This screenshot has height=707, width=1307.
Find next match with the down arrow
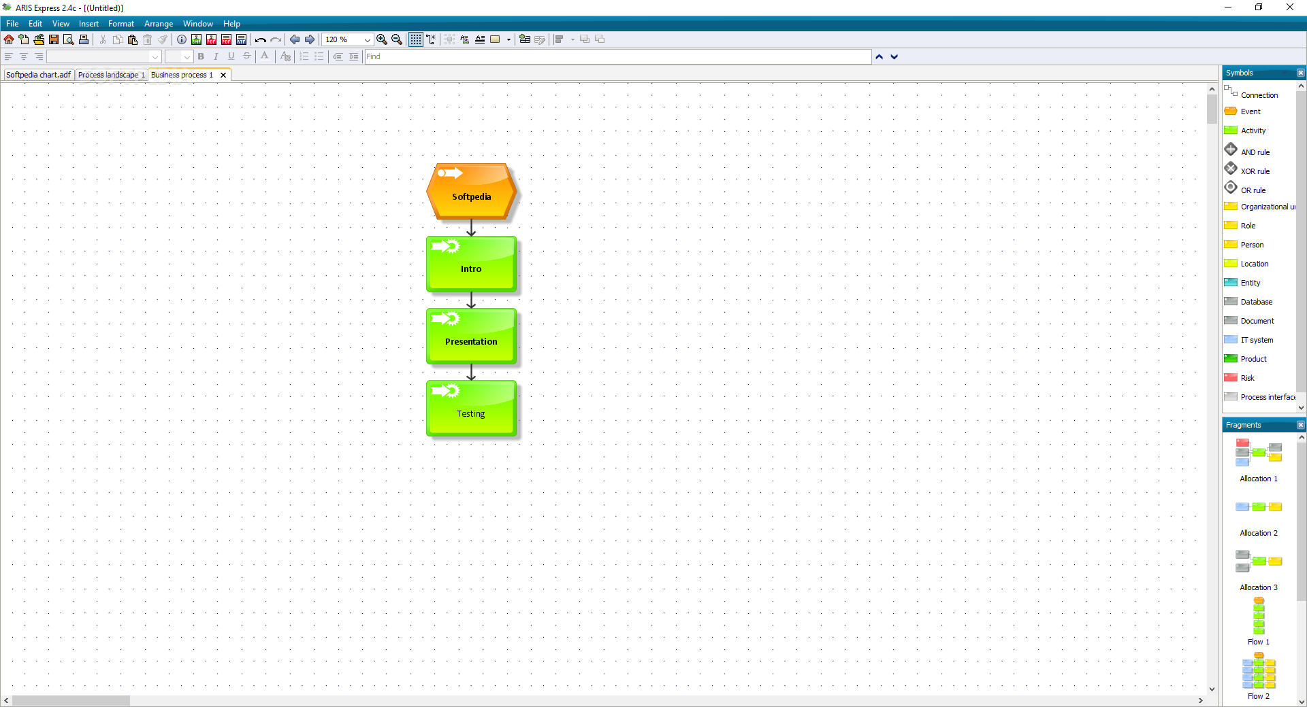(x=894, y=57)
